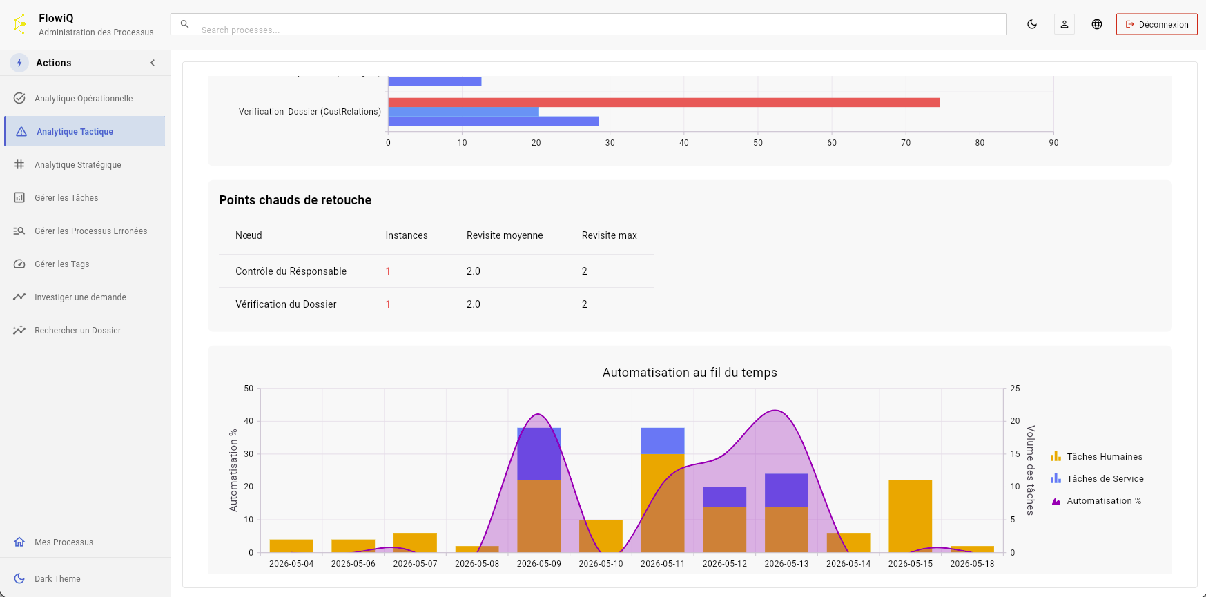Click the 2026-05-15 yellow bar
The height and width of the screenshot is (597, 1206).
tap(911, 516)
